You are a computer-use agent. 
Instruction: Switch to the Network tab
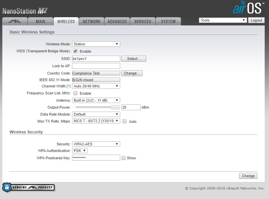91,22
